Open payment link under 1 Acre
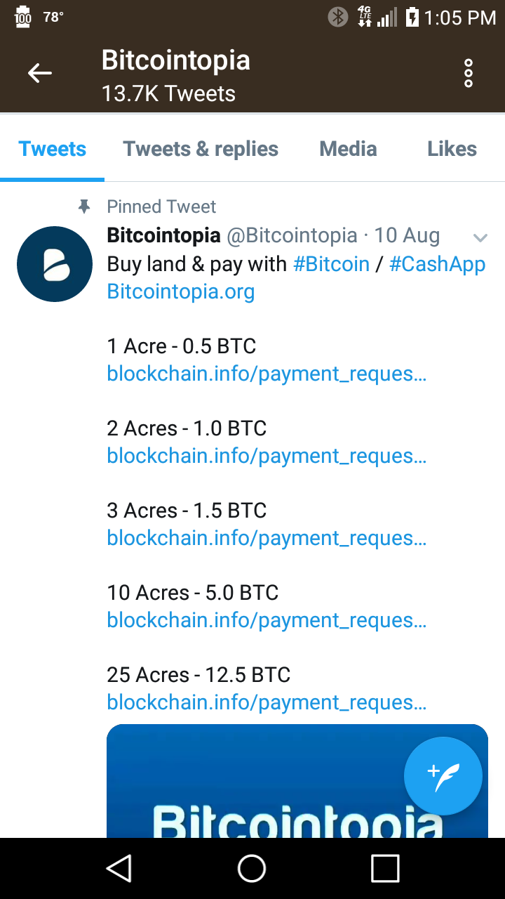Image resolution: width=505 pixels, height=899 pixels. 267,374
